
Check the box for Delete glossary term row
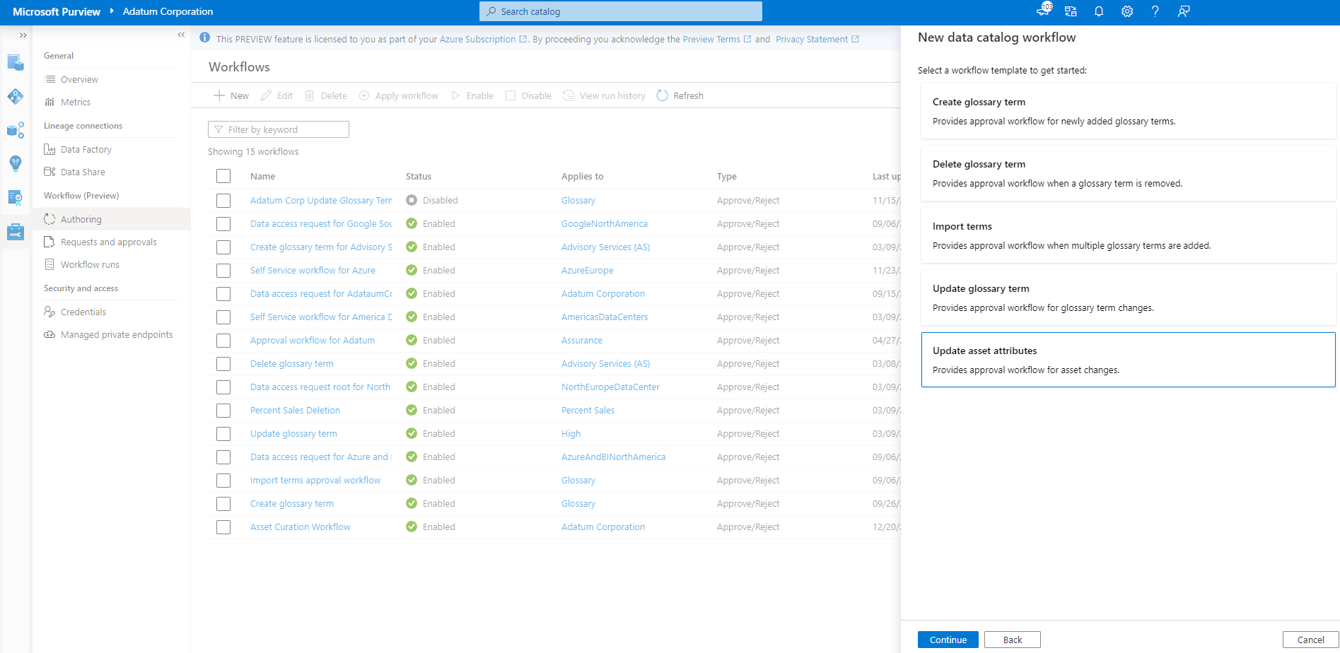click(x=223, y=364)
